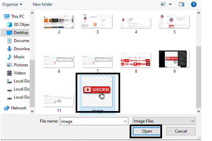Viewport: 212px width, 141px height.
Task: Open 3D Objects folder
Action: (x=22, y=25)
